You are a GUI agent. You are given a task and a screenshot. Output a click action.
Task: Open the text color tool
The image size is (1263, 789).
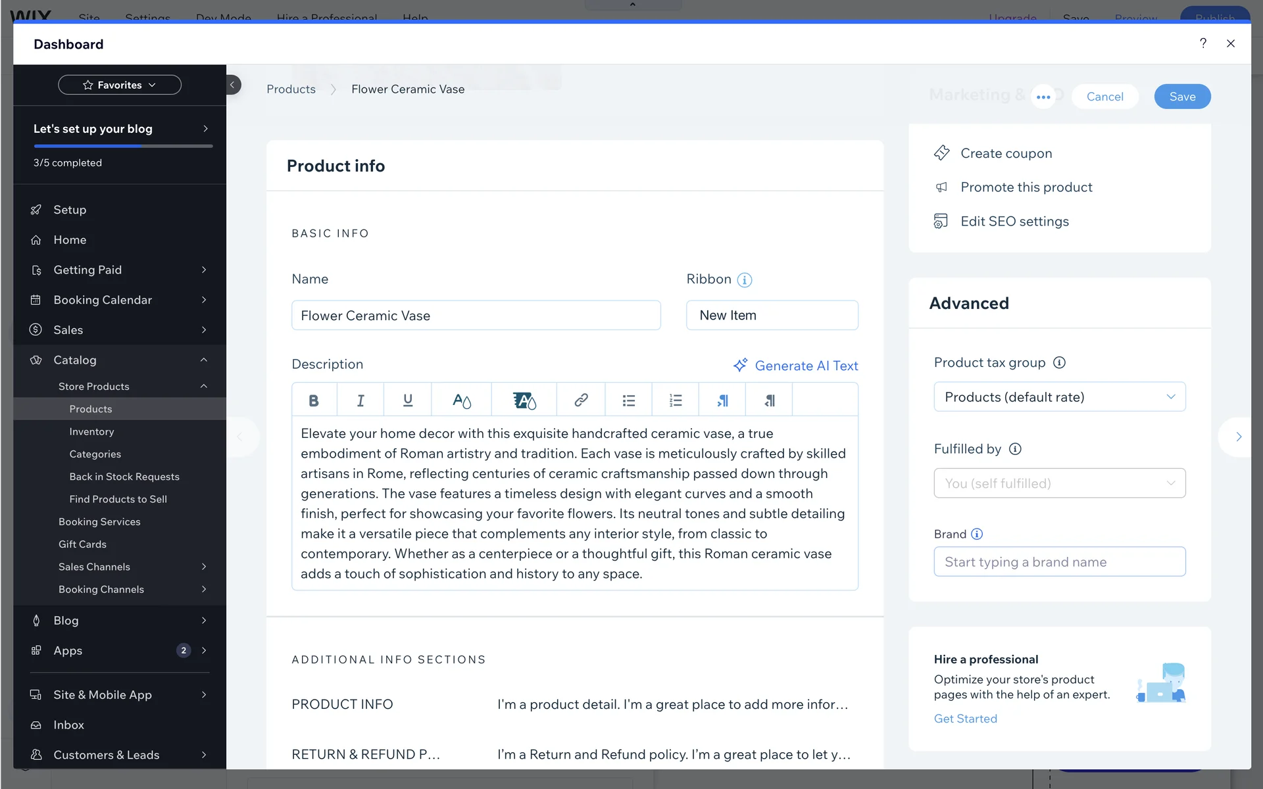click(x=462, y=400)
